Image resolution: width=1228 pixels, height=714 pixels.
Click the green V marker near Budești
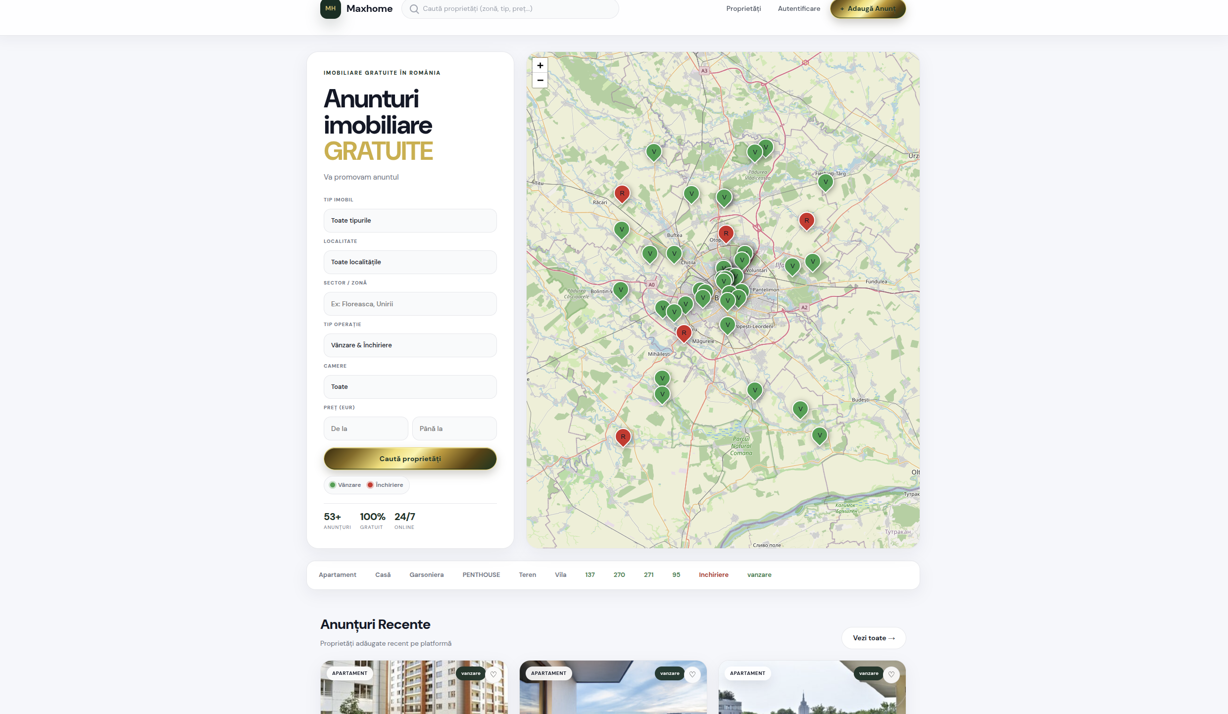(800, 410)
